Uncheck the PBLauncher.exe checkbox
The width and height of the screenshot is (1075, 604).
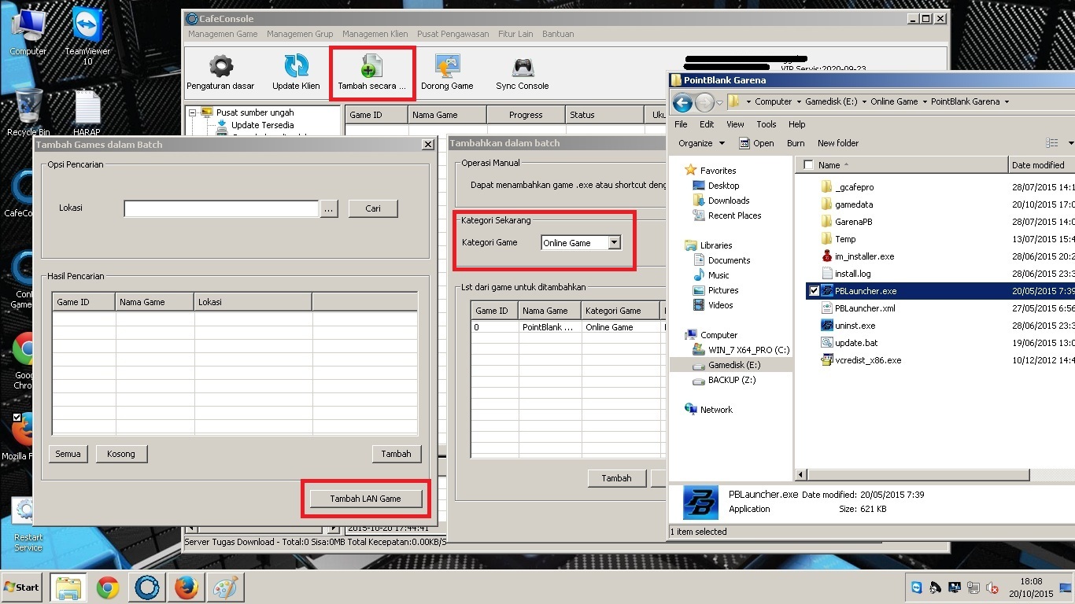coord(813,291)
